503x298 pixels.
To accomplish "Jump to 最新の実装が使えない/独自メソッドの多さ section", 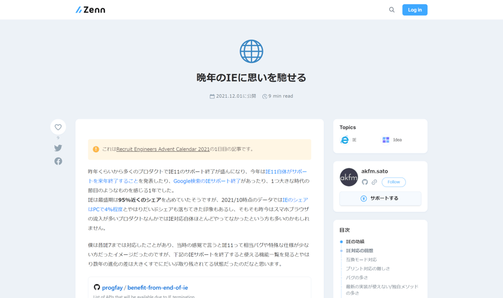I will coord(382,290).
